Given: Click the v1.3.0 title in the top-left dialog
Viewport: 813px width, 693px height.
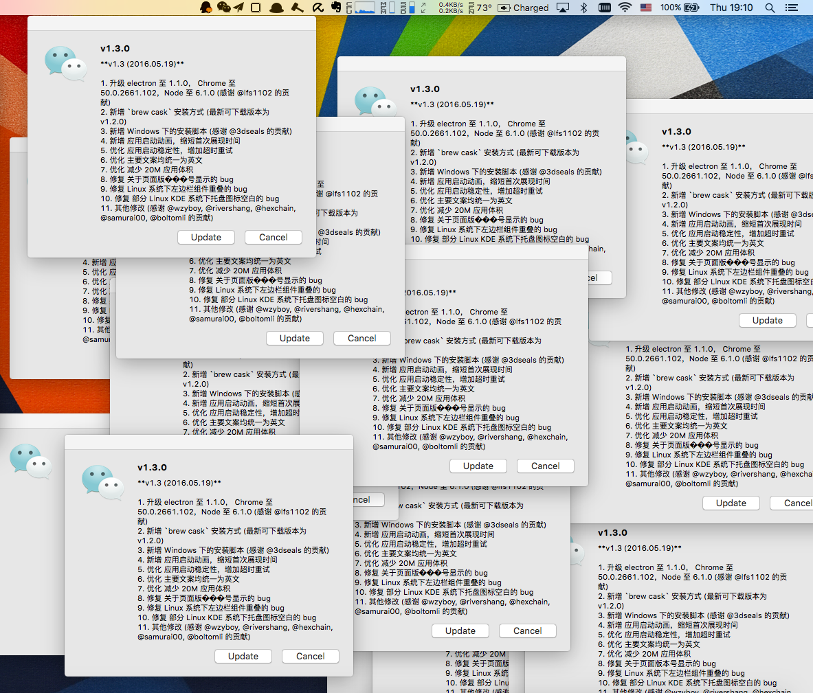Looking at the screenshot, I should [115, 48].
